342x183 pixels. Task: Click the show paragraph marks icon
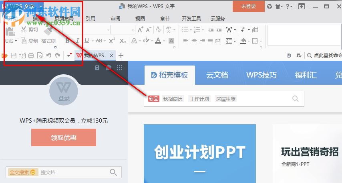coord(243,30)
